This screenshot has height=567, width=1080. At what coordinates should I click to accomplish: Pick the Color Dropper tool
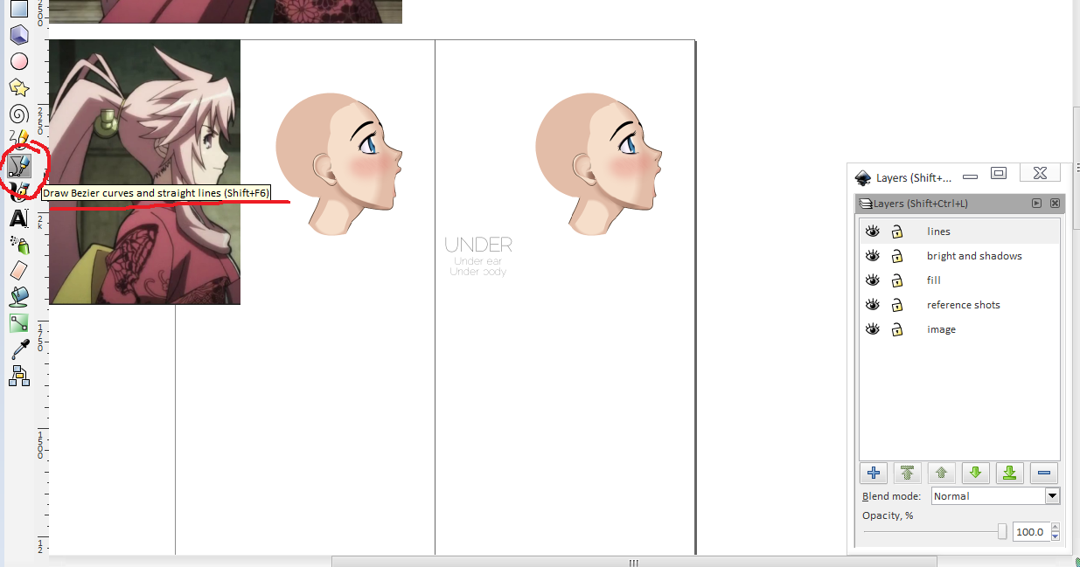click(x=19, y=349)
